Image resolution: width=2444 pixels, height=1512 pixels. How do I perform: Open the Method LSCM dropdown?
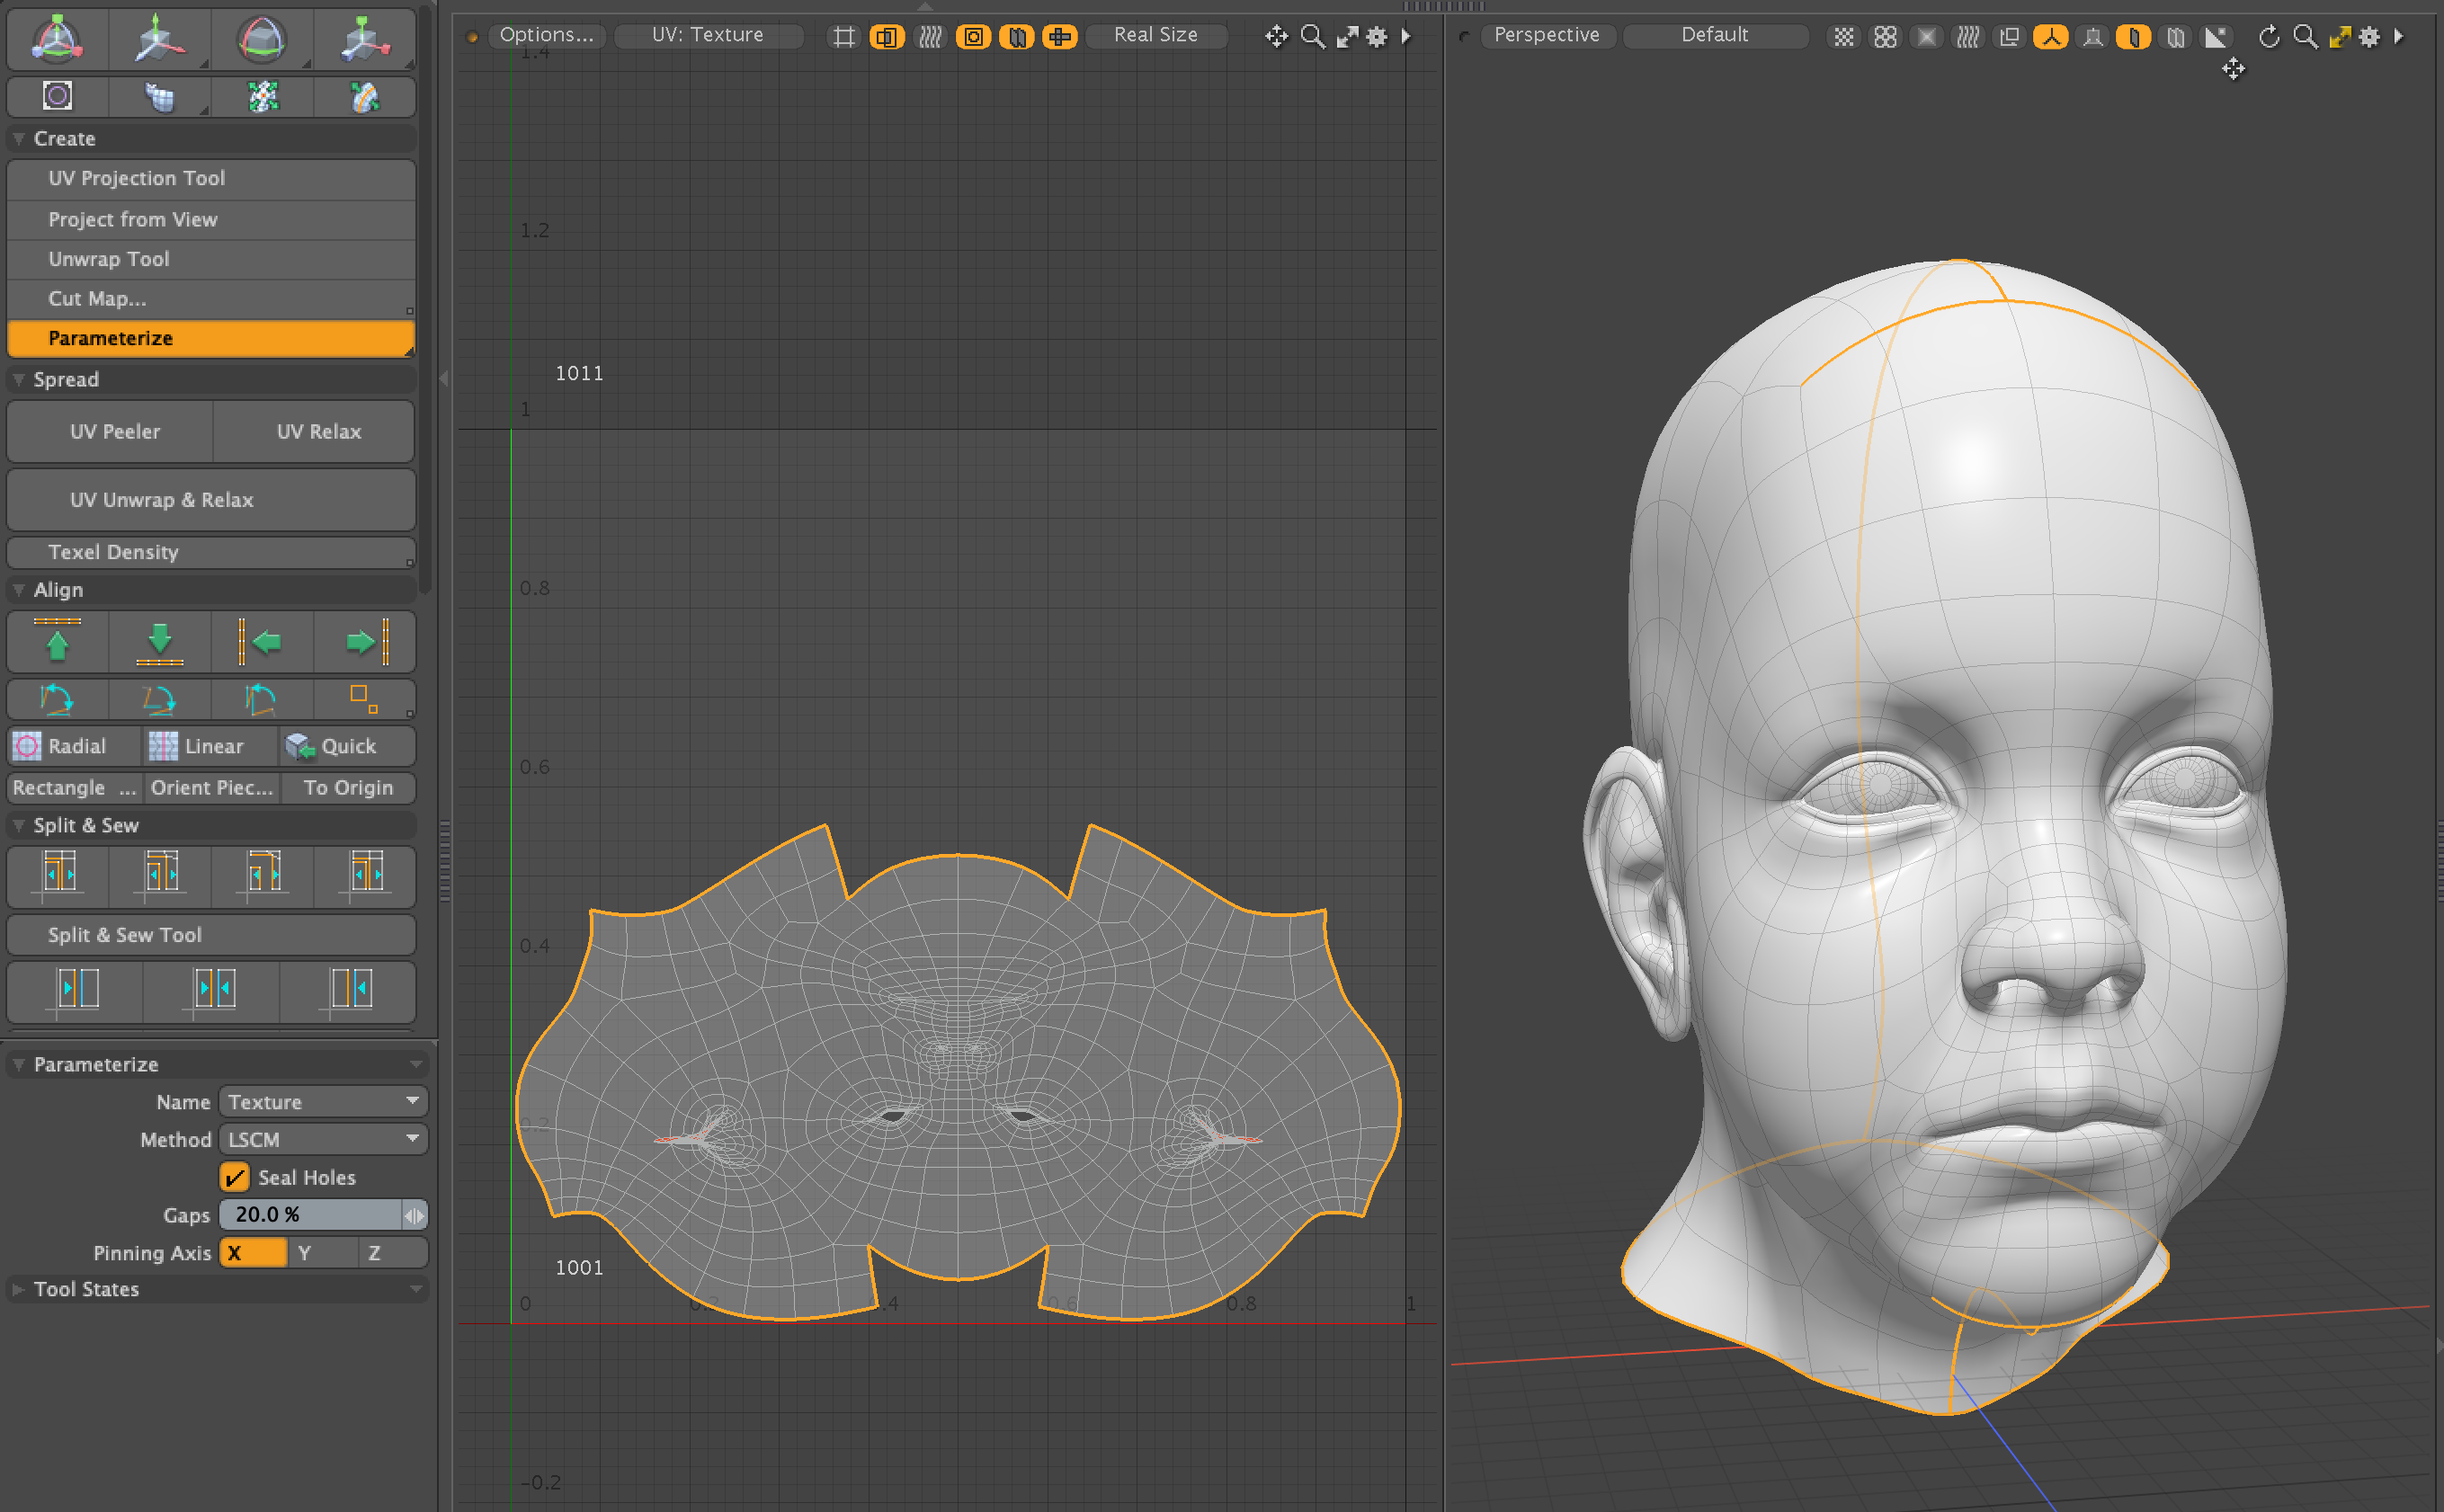coord(323,1140)
